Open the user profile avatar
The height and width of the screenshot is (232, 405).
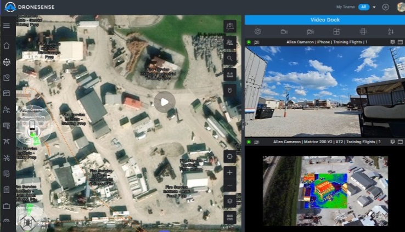click(x=401, y=7)
